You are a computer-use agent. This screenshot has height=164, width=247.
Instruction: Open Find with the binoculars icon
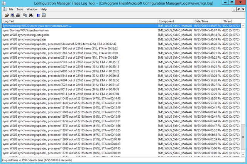(30, 15)
